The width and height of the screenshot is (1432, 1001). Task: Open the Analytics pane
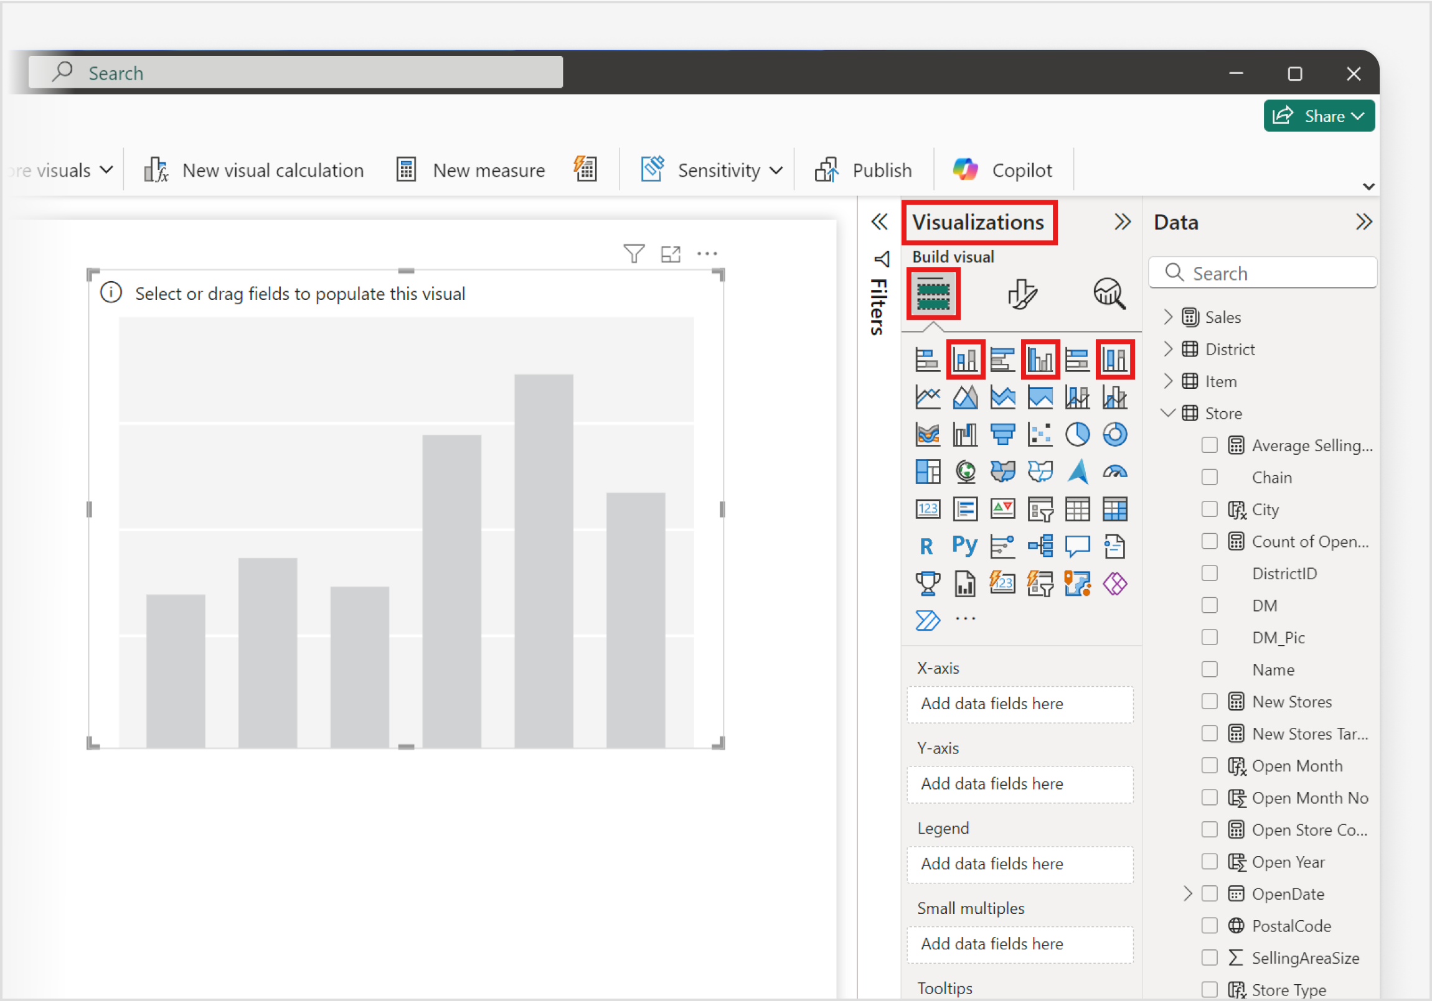(1109, 293)
